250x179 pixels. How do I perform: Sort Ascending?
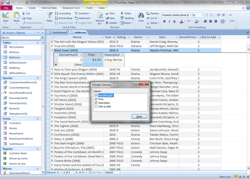tap(62, 13)
